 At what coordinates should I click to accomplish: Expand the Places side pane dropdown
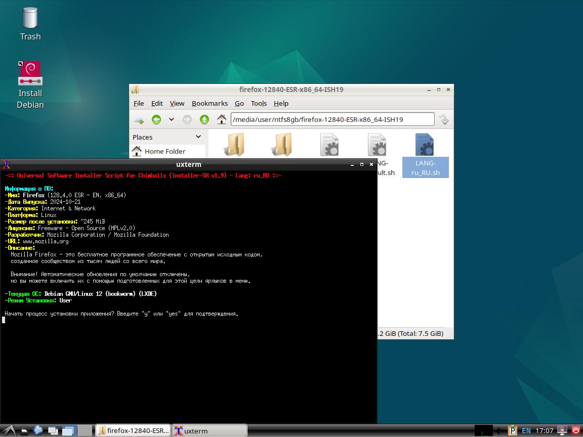coord(198,137)
